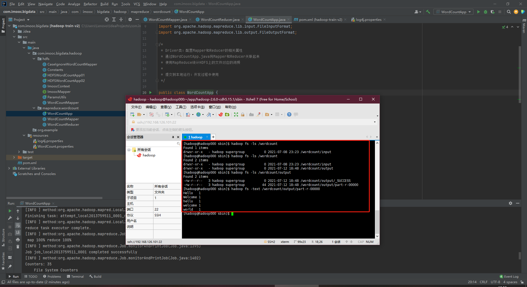Open Xshell 工具(T) menu
527x287 pixels.
tap(181, 107)
